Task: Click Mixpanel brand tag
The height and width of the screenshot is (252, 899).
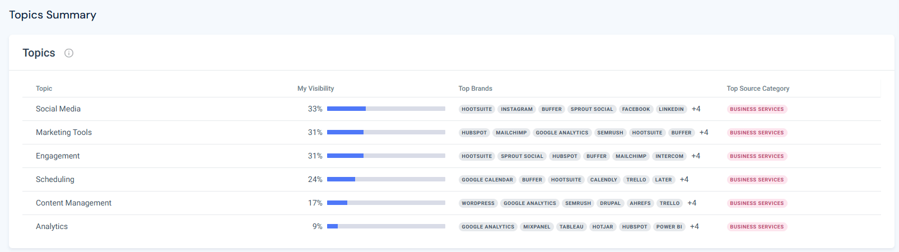Action: (x=537, y=227)
